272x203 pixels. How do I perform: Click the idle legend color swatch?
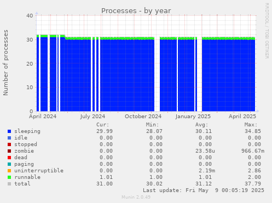(9, 138)
